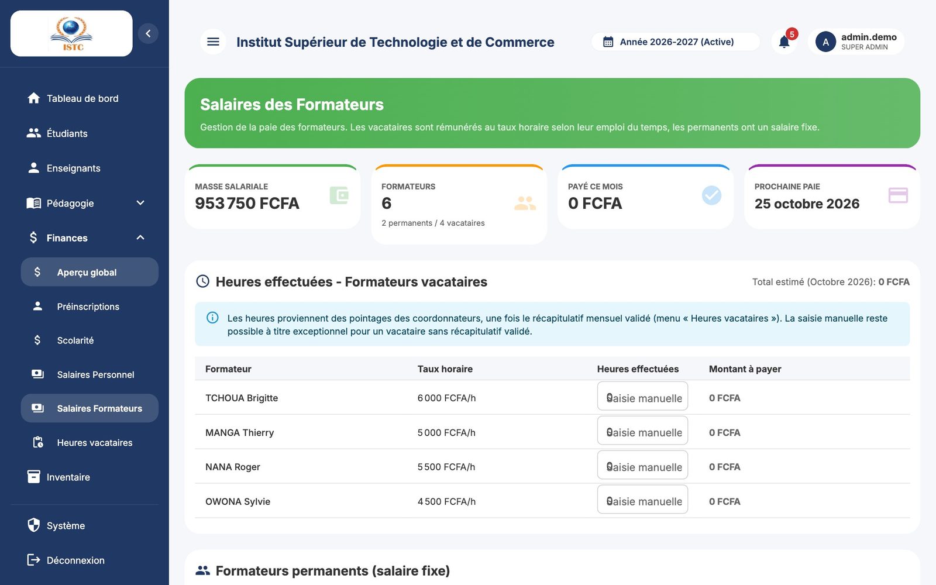This screenshot has width=936, height=585.
Task: Click the "6 000 FCFA/h" rate cell
Action: pyautogui.click(x=446, y=398)
